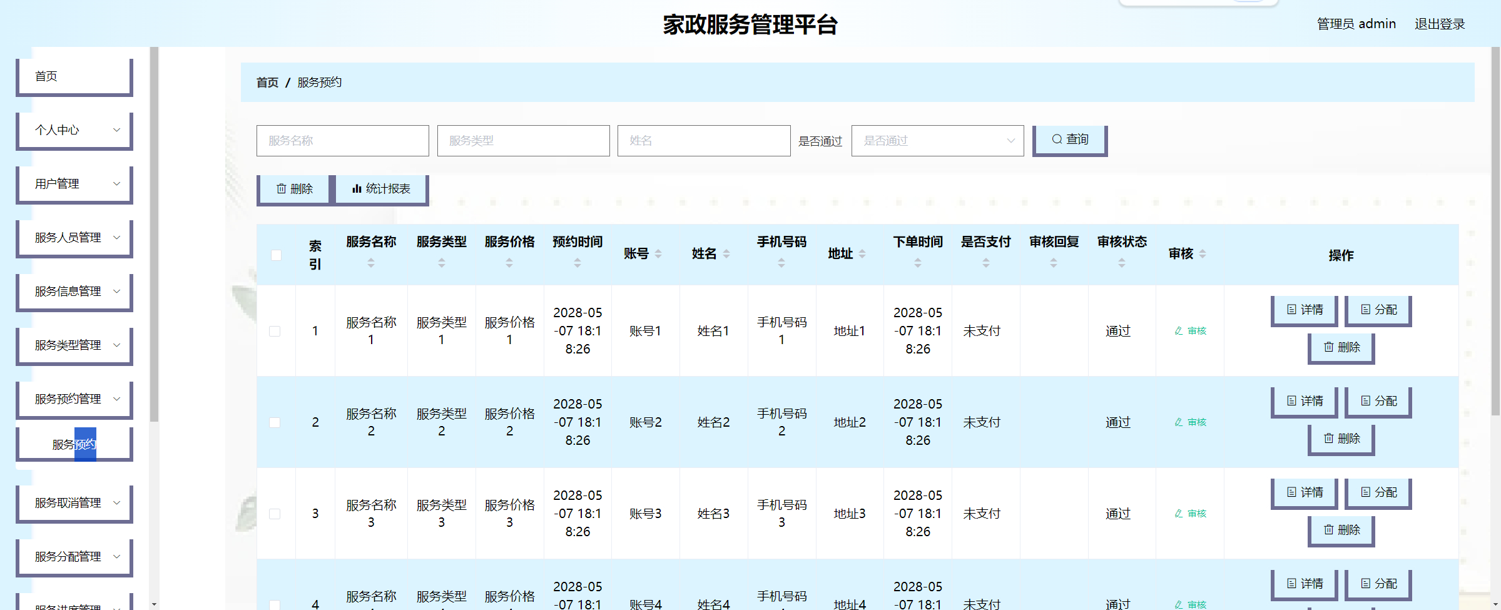Expand the 个人中心 sidebar section
Viewport: 1501px width, 610px height.
click(x=74, y=130)
